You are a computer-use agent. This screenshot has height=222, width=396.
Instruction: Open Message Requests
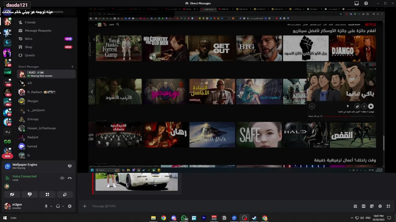[x=46, y=31]
